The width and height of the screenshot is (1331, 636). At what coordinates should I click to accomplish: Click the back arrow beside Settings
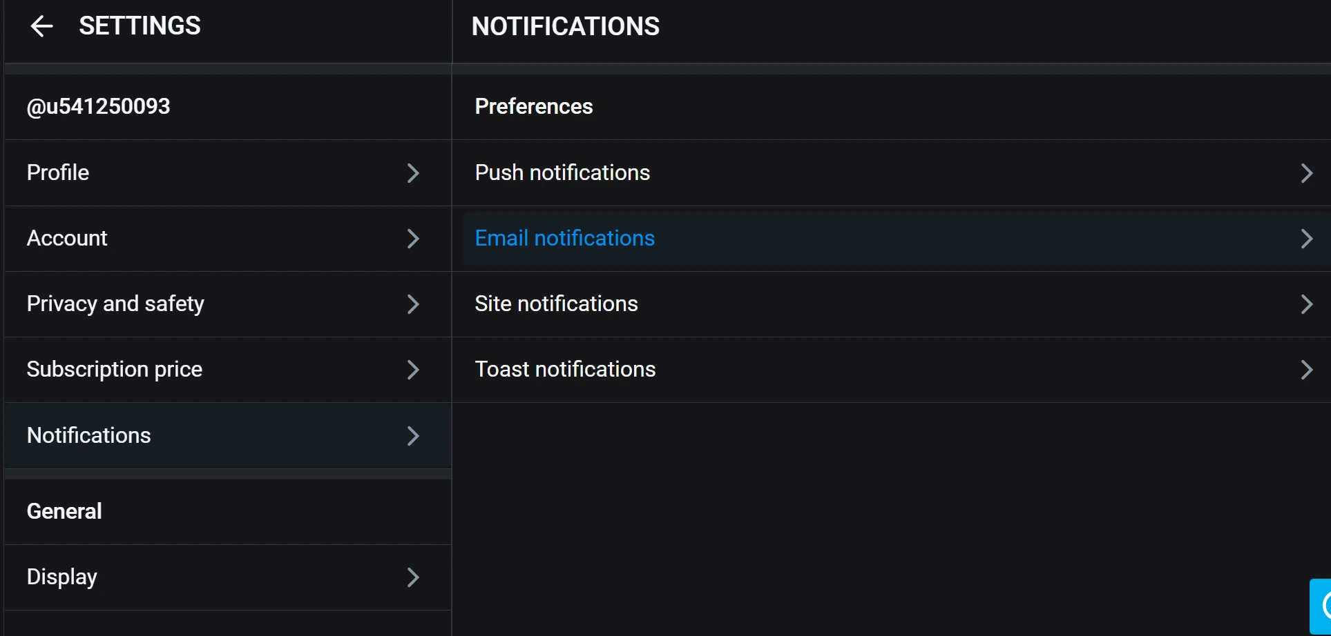(x=41, y=26)
